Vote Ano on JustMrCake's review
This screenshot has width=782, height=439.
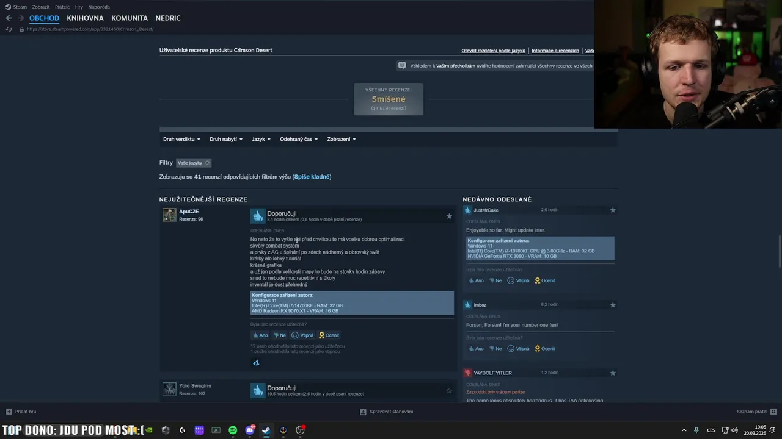tap(476, 280)
